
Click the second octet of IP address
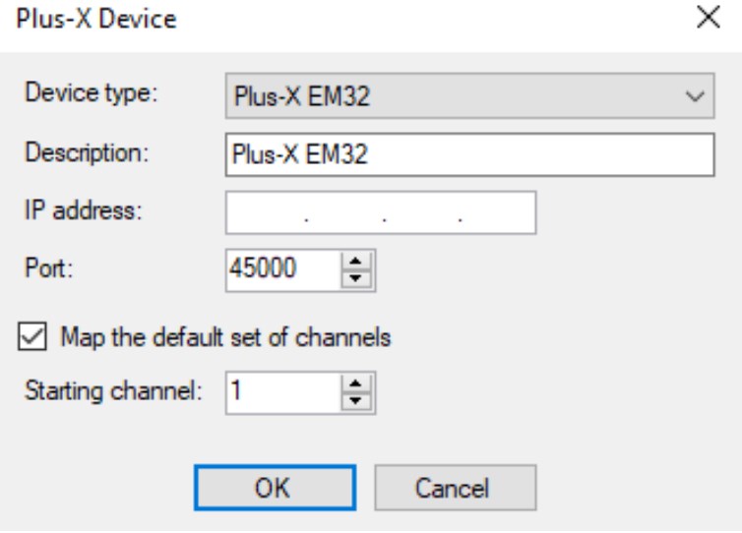(x=344, y=212)
